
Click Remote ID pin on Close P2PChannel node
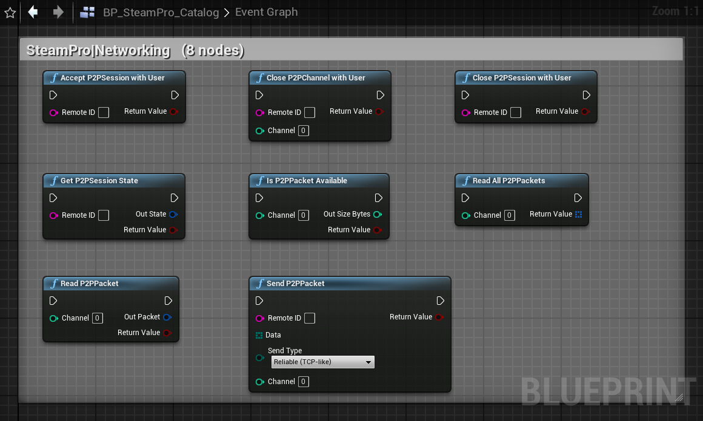coord(259,113)
